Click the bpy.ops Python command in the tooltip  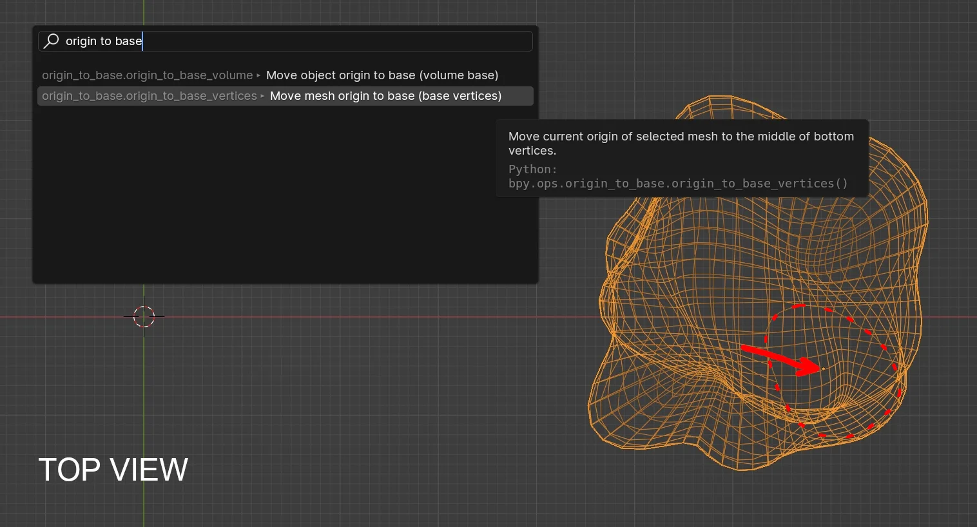(677, 184)
